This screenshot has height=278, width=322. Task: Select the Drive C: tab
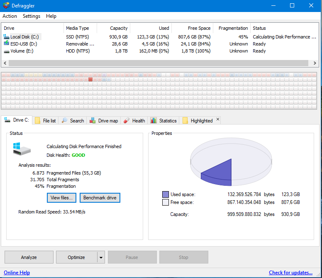(x=17, y=120)
